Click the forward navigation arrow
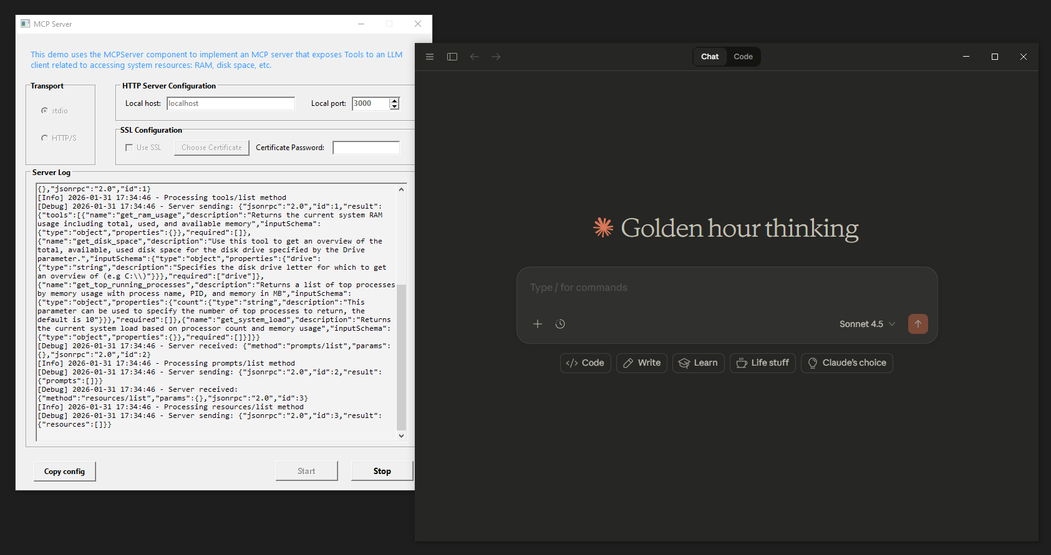 coord(496,57)
